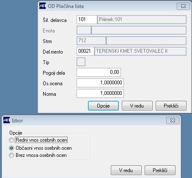Click the Strm label
Viewport: 192px width, 178px height.
[x=47, y=41]
